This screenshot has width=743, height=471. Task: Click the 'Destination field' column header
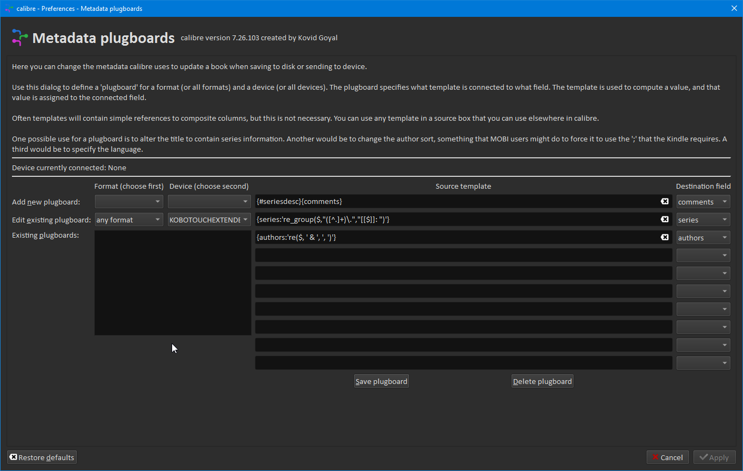coord(703,186)
